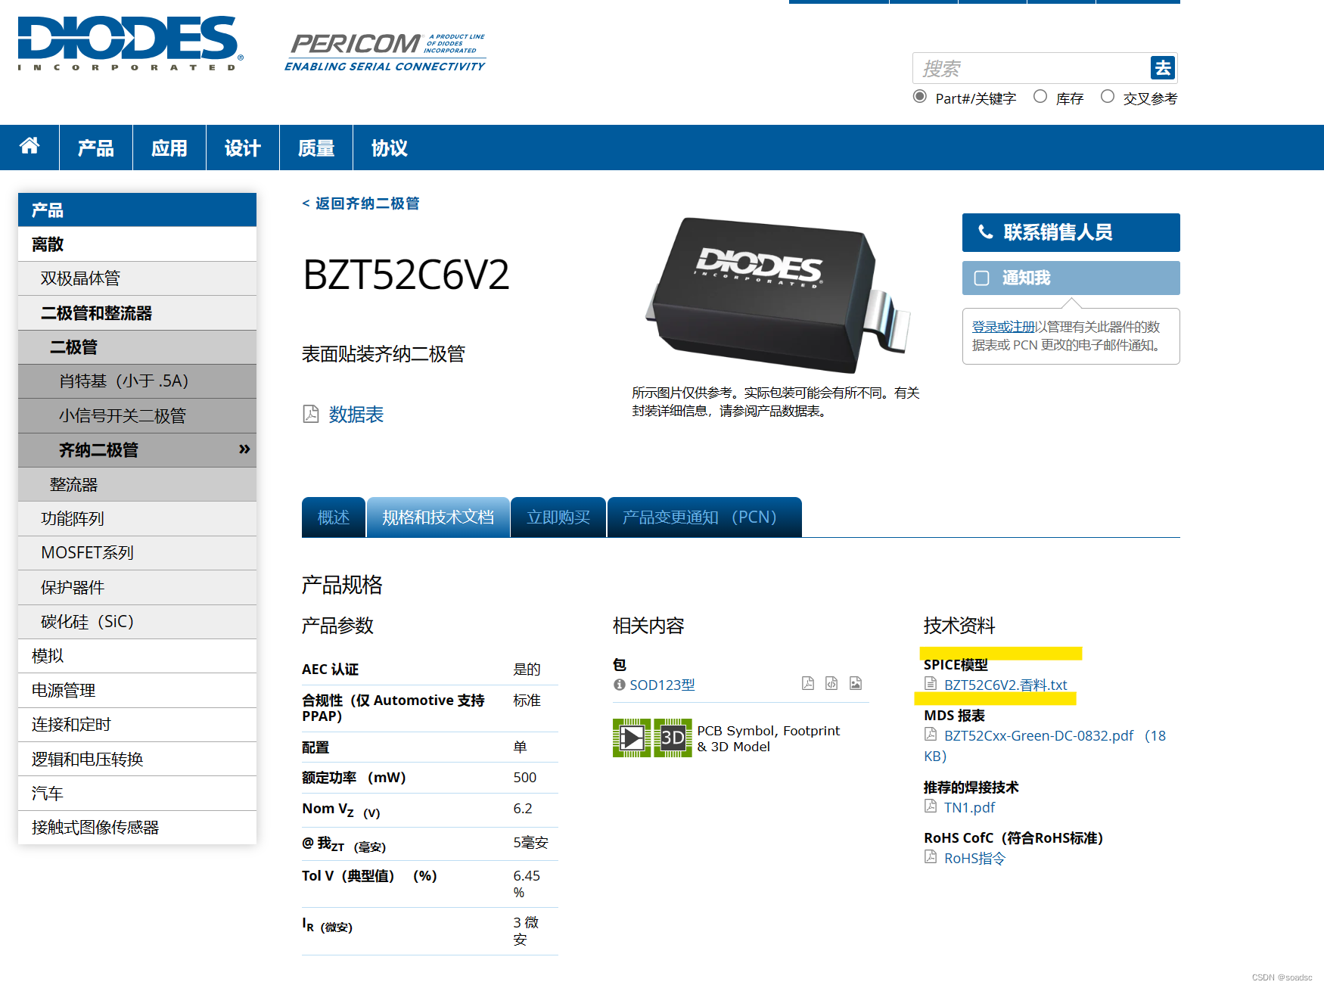Select 汽车 in the sidebar
This screenshot has width=1324, height=988.
(137, 794)
